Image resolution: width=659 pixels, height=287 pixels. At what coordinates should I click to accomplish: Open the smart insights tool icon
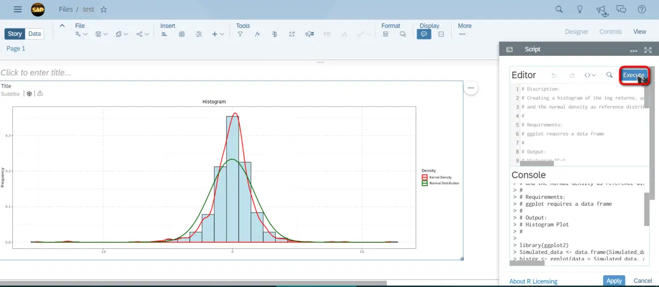(x=309, y=34)
